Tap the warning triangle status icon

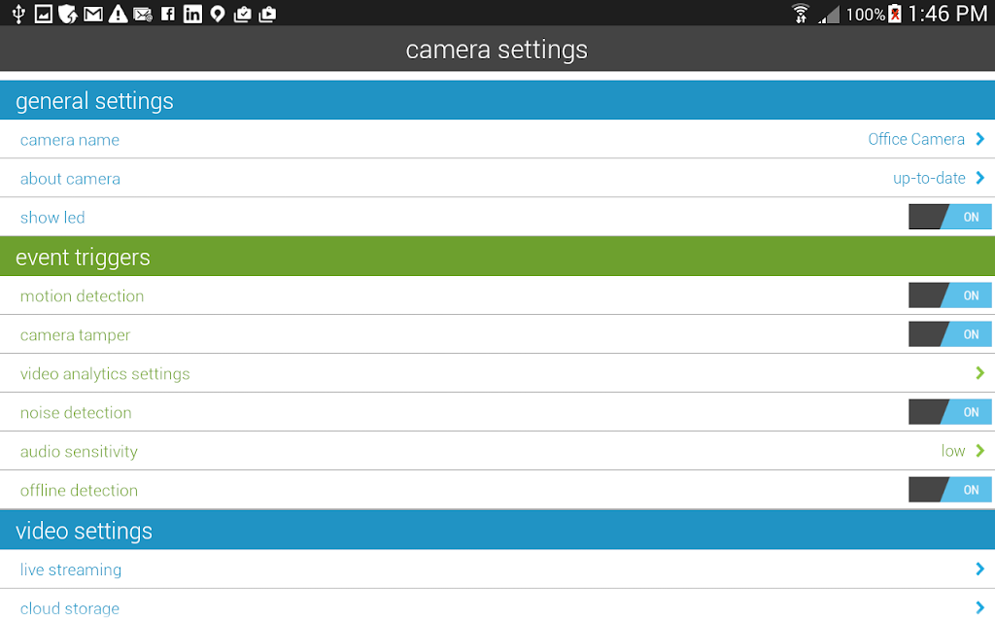coord(118,14)
